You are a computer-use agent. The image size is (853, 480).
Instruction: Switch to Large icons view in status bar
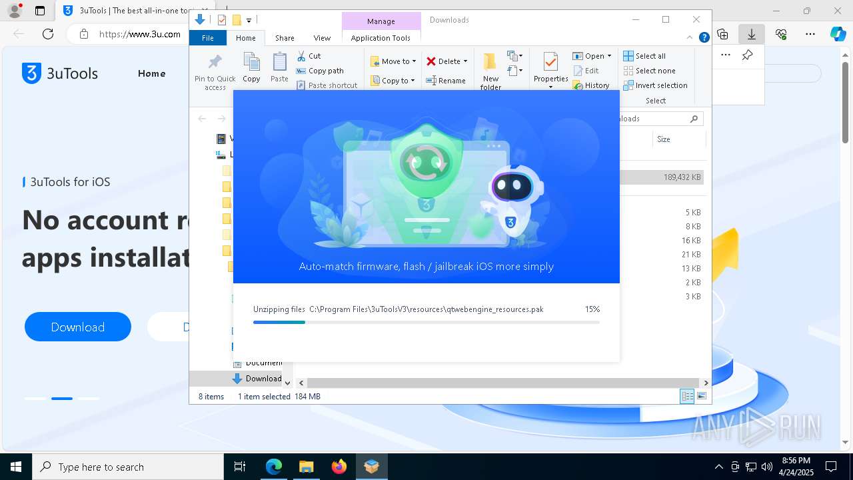701,396
